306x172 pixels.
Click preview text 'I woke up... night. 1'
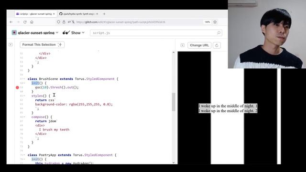[228, 106]
